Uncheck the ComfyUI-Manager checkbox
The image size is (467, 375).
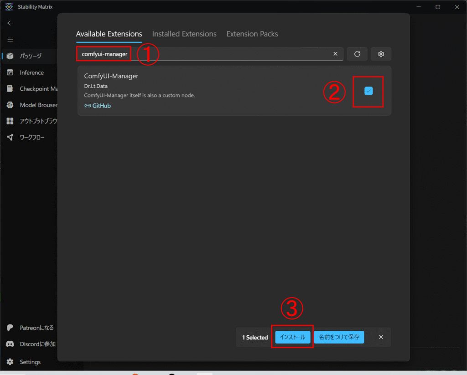[368, 91]
